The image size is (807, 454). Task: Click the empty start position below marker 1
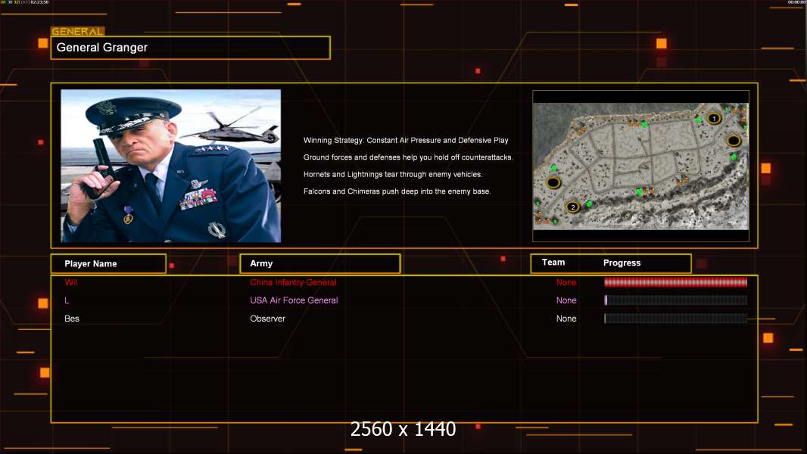tap(733, 140)
